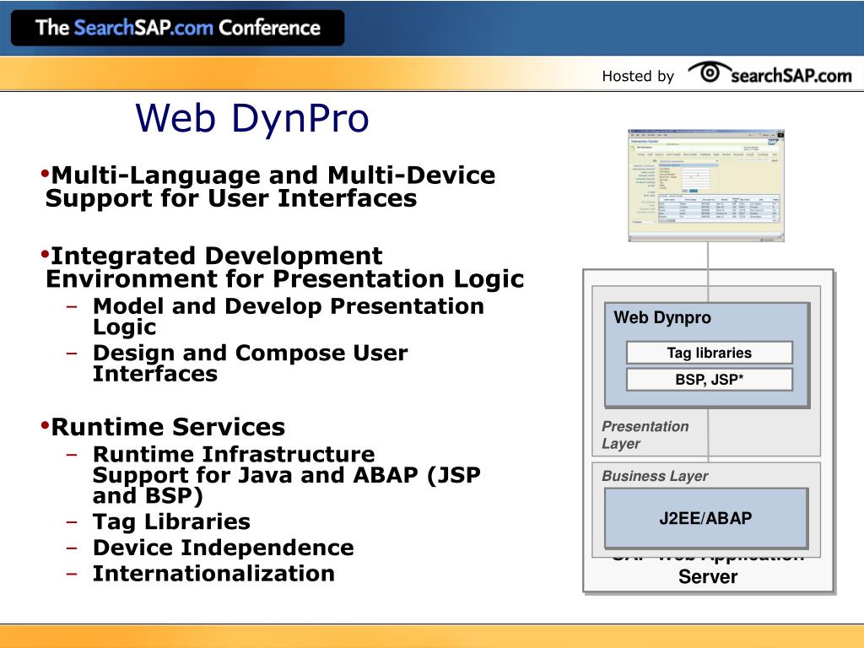
Task: Click 'Hosted by' text
Action: pyautogui.click(x=638, y=76)
